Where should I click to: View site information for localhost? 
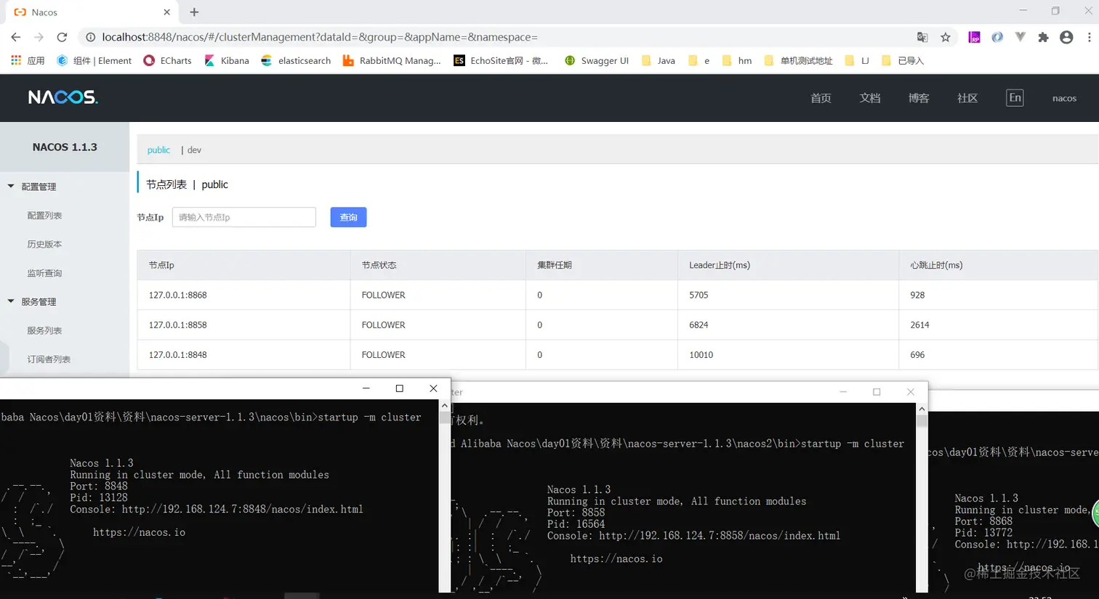[x=90, y=37]
